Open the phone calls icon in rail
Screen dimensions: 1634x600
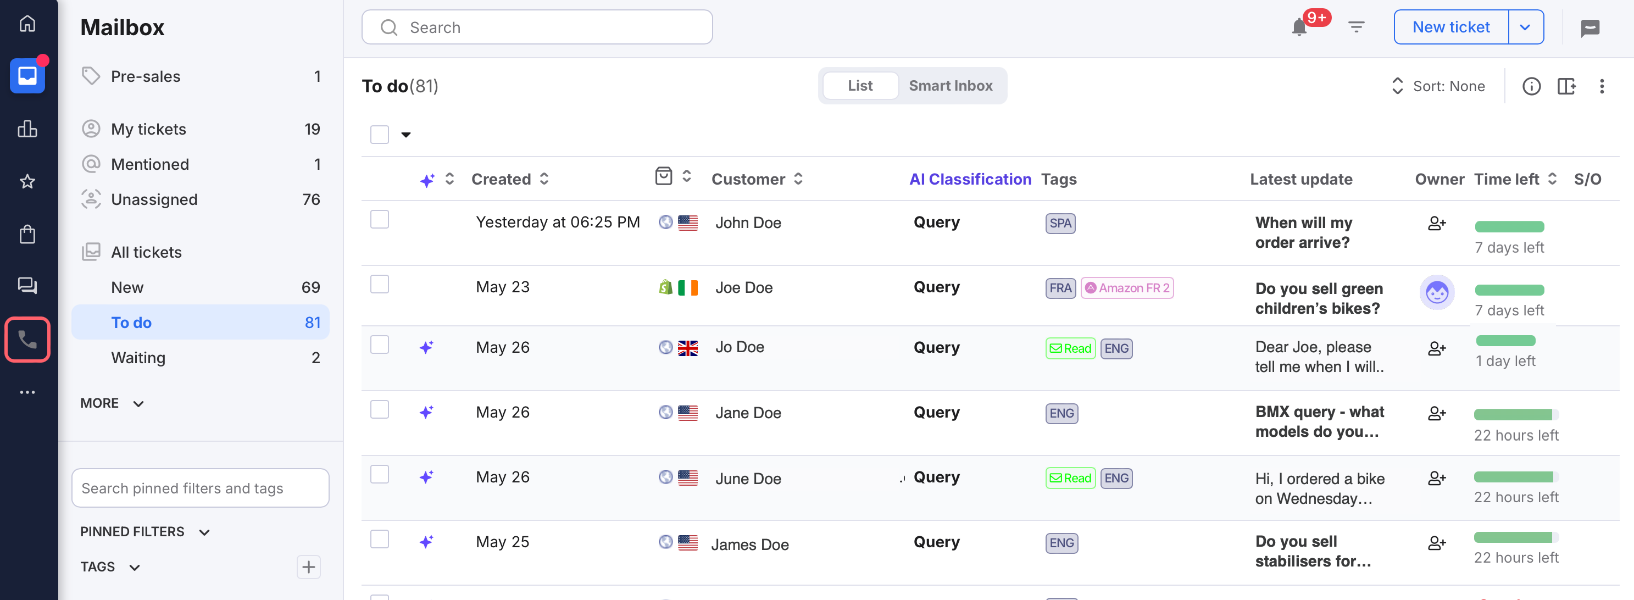point(27,340)
